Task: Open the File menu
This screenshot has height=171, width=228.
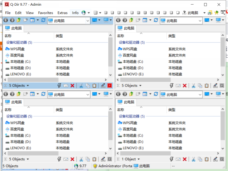Action: [x=8, y=13]
